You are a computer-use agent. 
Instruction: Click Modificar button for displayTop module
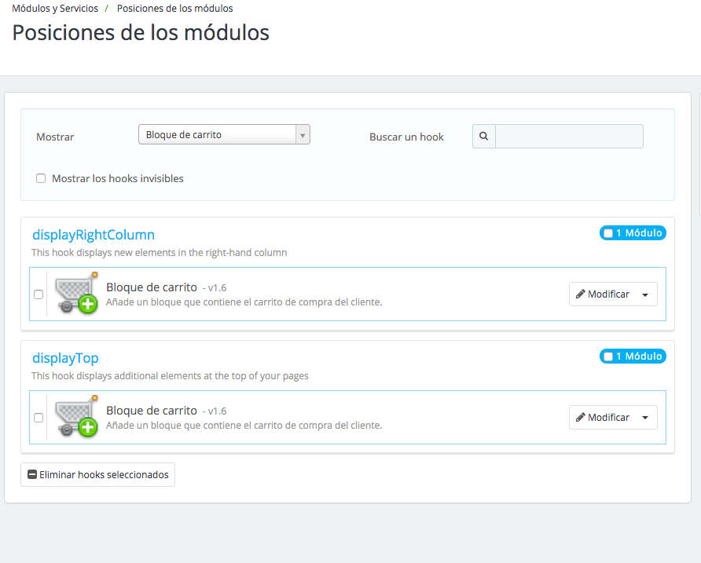coord(603,417)
